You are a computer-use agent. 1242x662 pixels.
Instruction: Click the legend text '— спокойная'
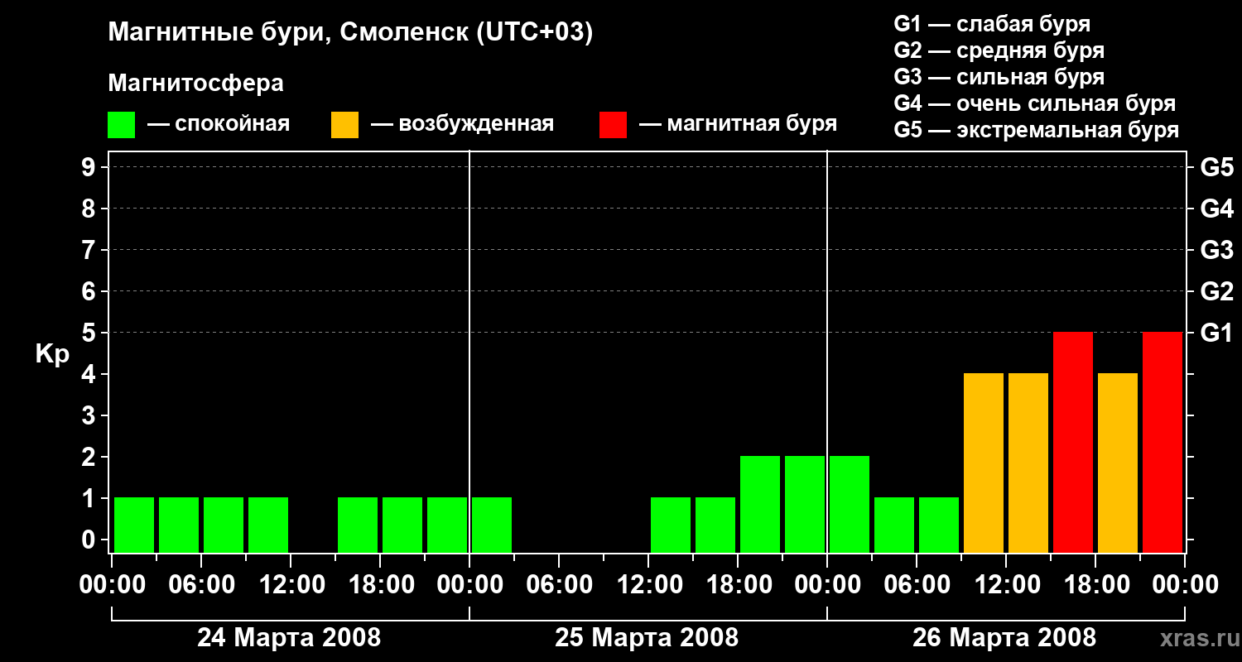click(219, 124)
